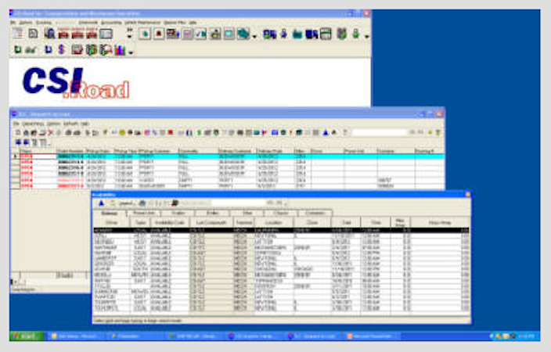551x352 pixels.
Task: Select the first tab in Availability window
Action: [110, 214]
